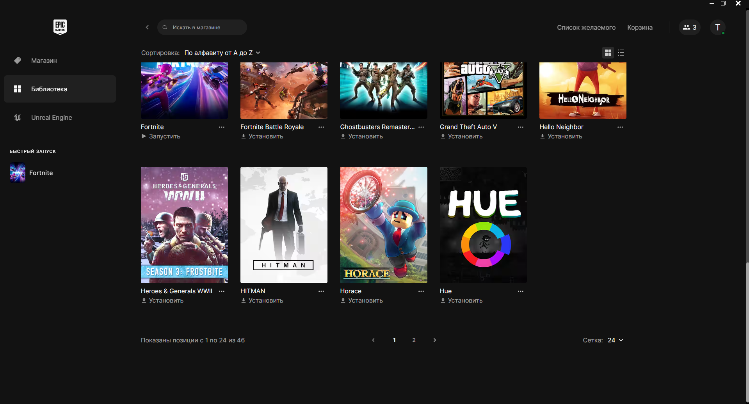The height and width of the screenshot is (404, 749).
Task: Open the HITMAN cover art
Action: [284, 225]
